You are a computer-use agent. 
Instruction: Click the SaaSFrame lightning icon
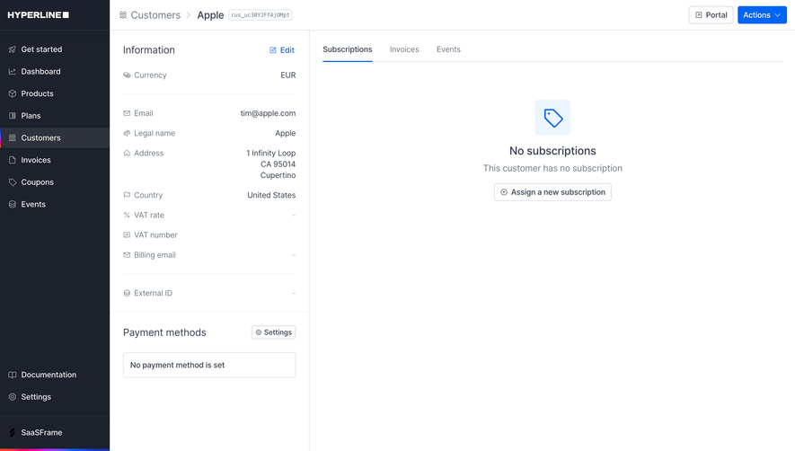tap(13, 433)
